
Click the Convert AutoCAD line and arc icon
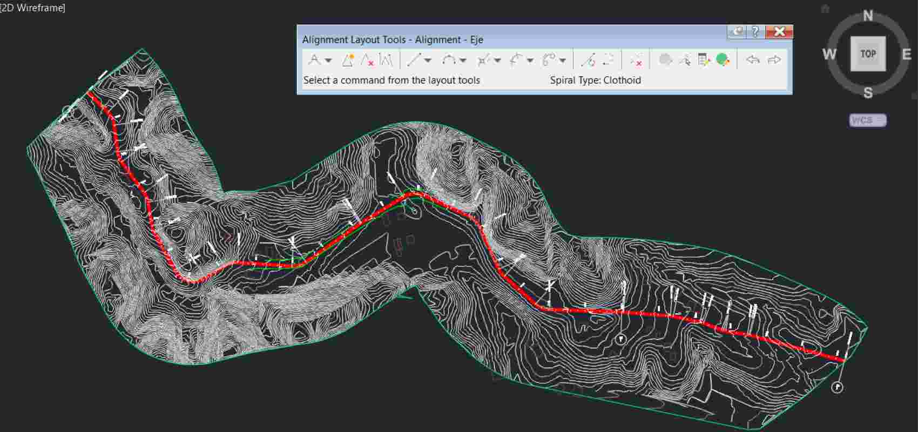[588, 60]
